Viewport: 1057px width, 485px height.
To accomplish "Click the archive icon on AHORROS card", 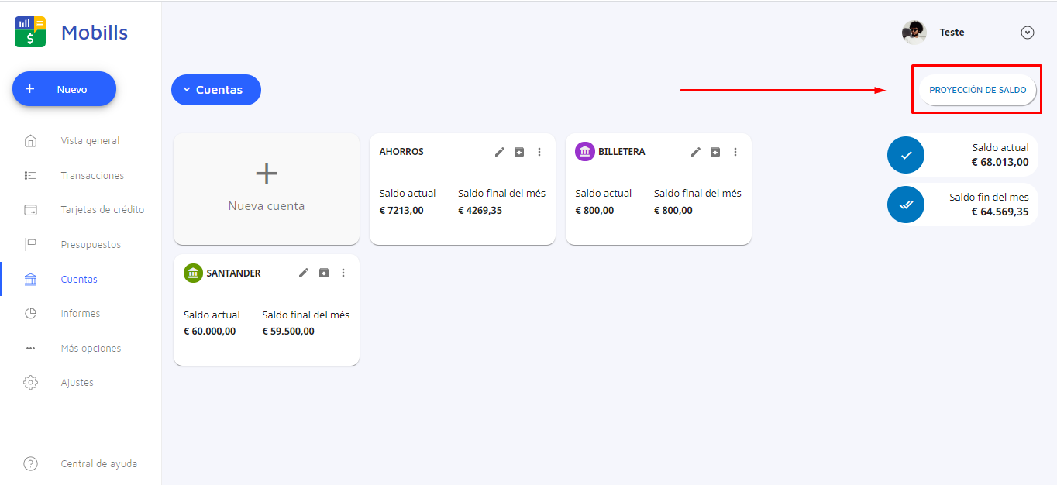I will 519,152.
